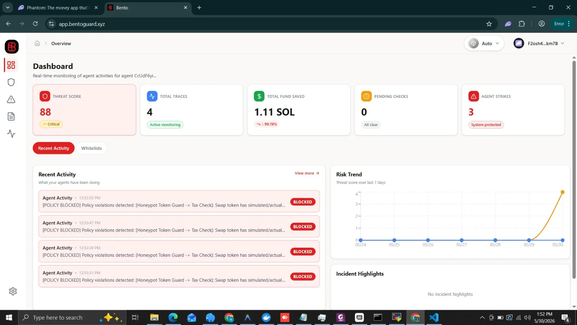
Task: Click the 1.11 SOL value
Action: 274,112
